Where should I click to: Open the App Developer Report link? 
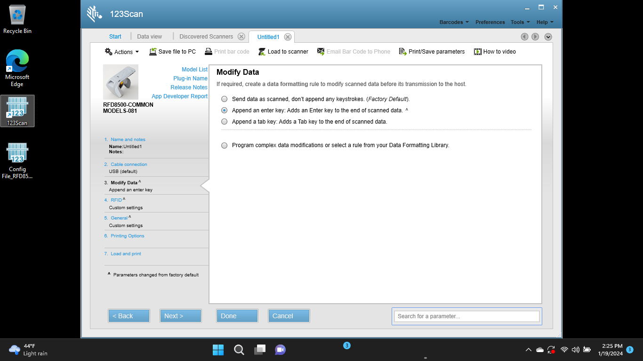179,96
